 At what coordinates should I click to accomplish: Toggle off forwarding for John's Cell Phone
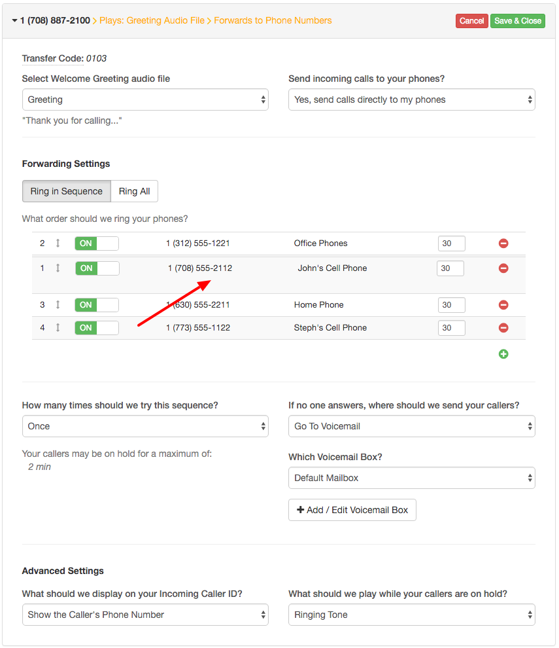click(x=96, y=268)
